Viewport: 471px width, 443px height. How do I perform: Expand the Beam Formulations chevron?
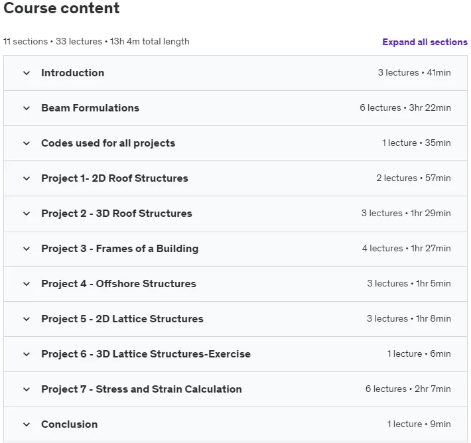pyautogui.click(x=27, y=108)
